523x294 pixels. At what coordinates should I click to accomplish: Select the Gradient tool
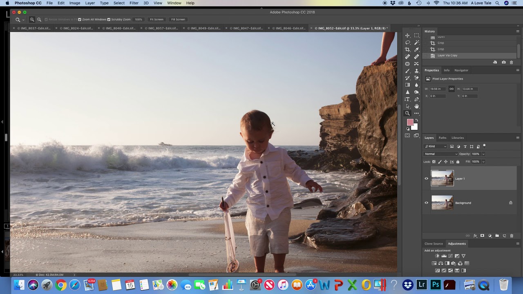point(407,85)
